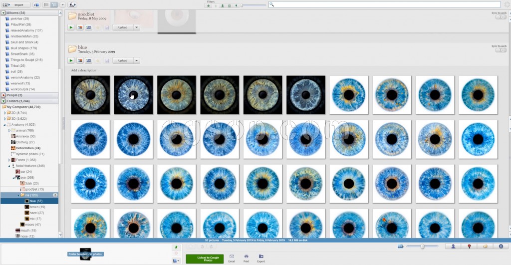Create photo collage for blue folder
The height and width of the screenshot is (265, 511).
point(80,60)
